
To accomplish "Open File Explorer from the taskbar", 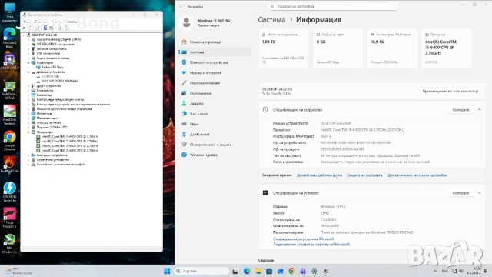I will coord(258,271).
